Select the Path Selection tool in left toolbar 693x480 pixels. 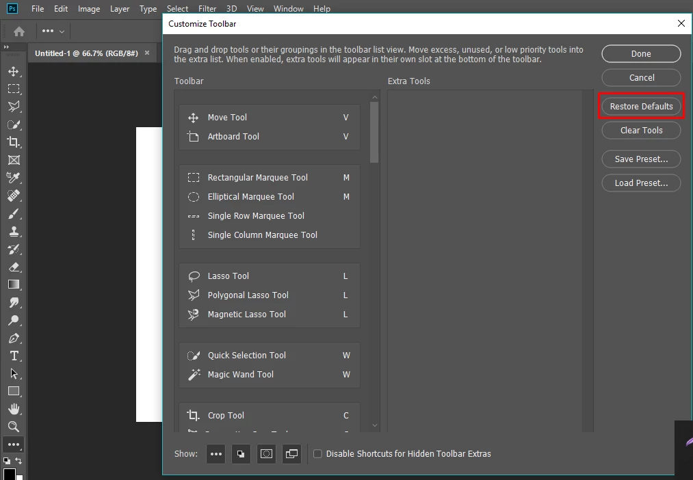[14, 373]
